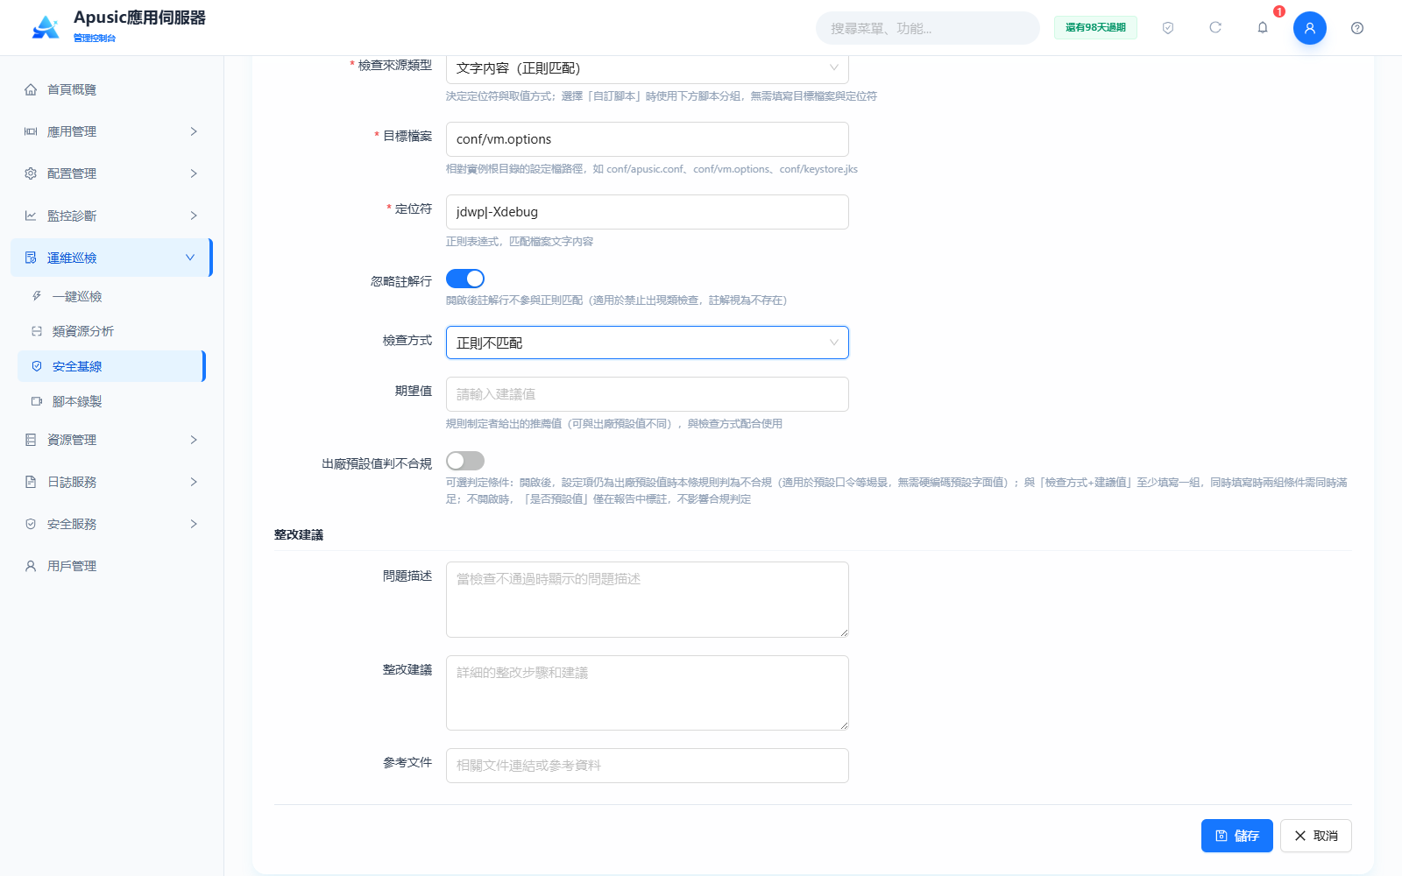This screenshot has height=876, width=1402.
Task: Click the 應用管理 sidebar icon
Action: [x=31, y=131]
